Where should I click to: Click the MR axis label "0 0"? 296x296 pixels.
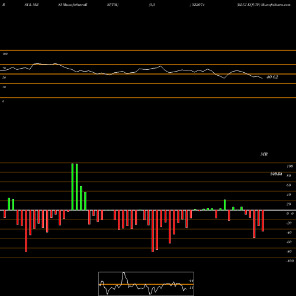[x=290, y=214]
